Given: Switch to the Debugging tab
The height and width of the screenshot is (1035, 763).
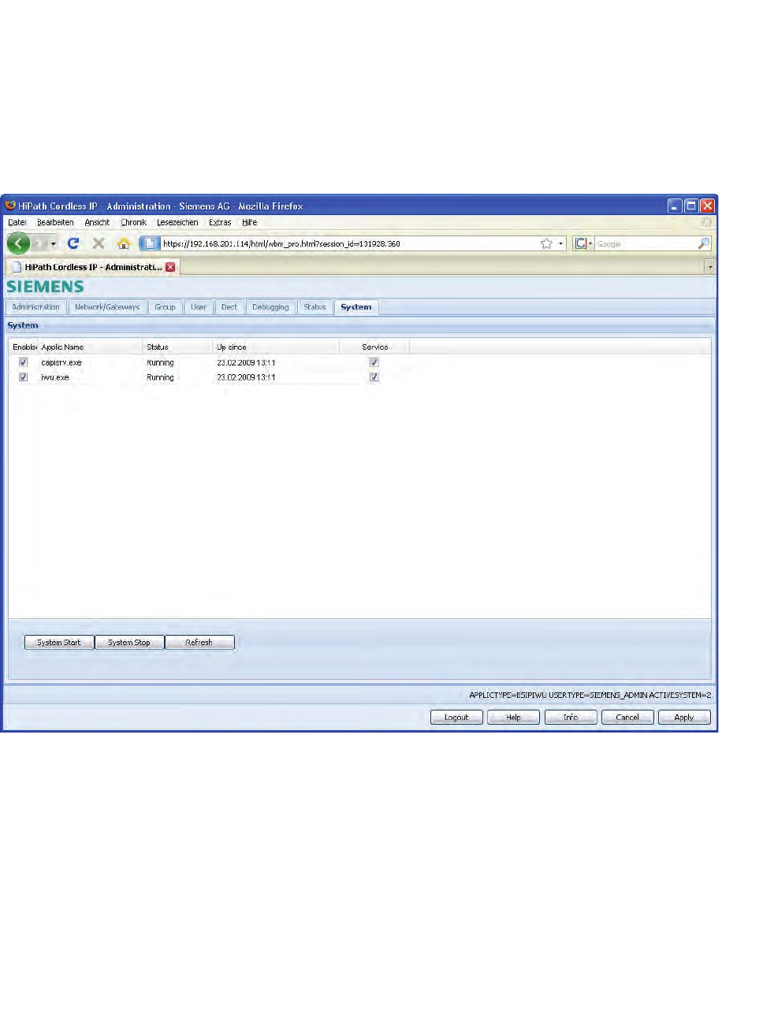Looking at the screenshot, I should click(270, 307).
